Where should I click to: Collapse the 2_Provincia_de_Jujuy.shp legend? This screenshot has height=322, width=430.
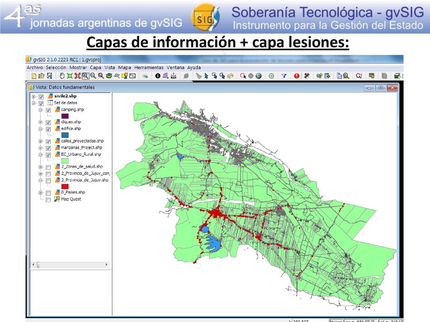click(x=41, y=180)
